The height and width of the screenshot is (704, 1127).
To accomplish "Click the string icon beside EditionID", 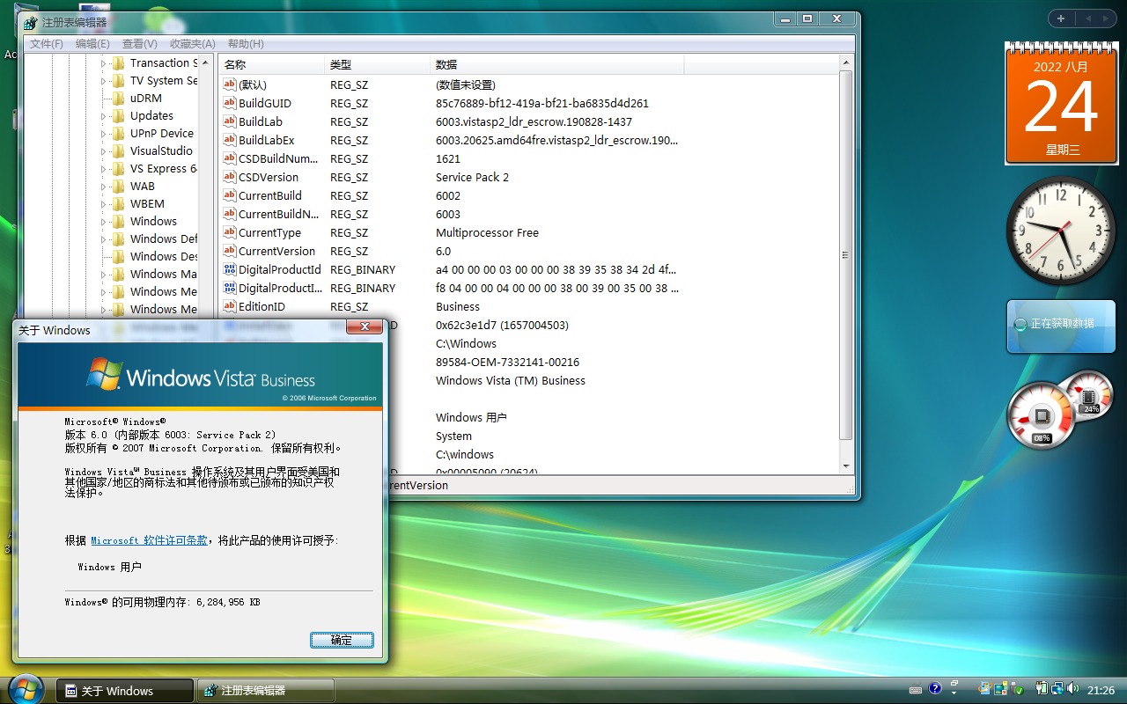I will pos(230,306).
